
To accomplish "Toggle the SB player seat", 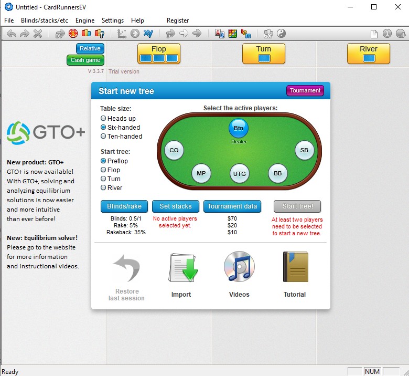I will [305, 150].
